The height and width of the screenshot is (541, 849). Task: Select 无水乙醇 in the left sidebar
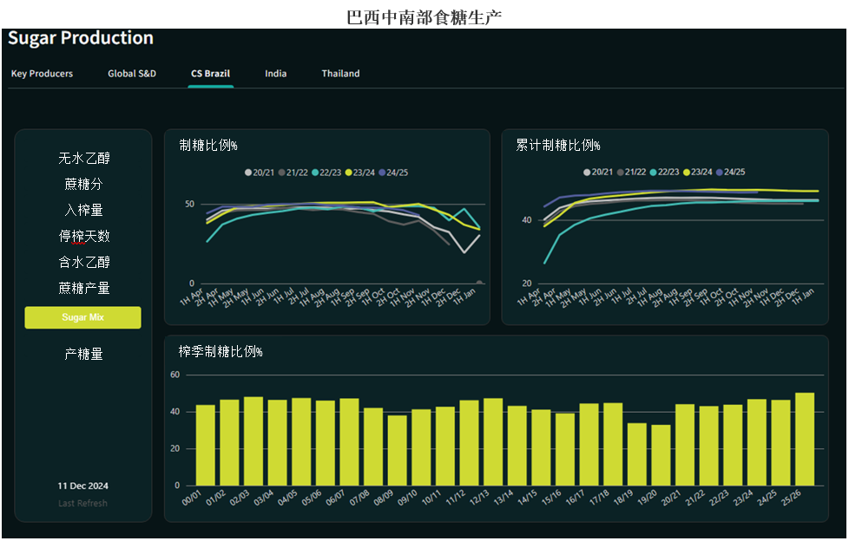83,159
